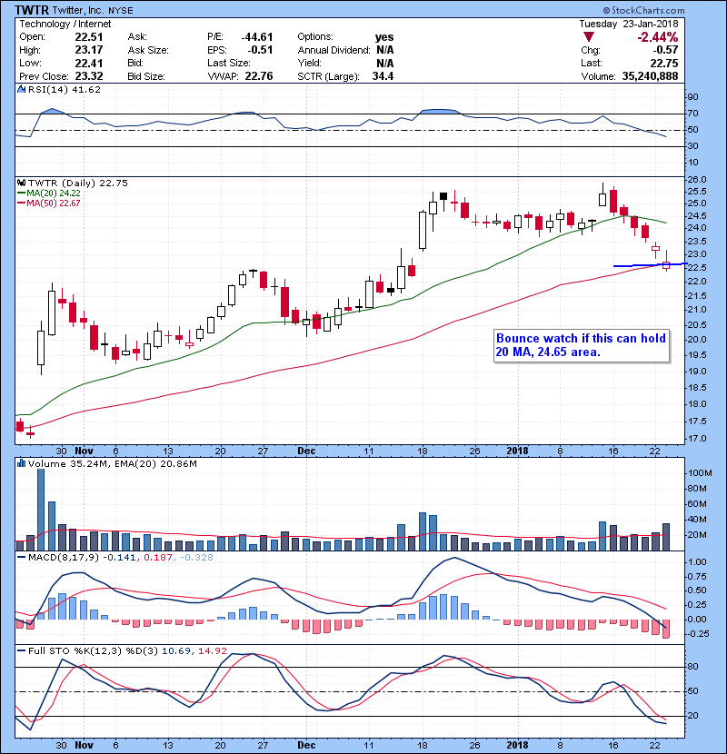727x754 pixels.
Task: Click the Volume value 35,240,888
Action: click(x=650, y=76)
